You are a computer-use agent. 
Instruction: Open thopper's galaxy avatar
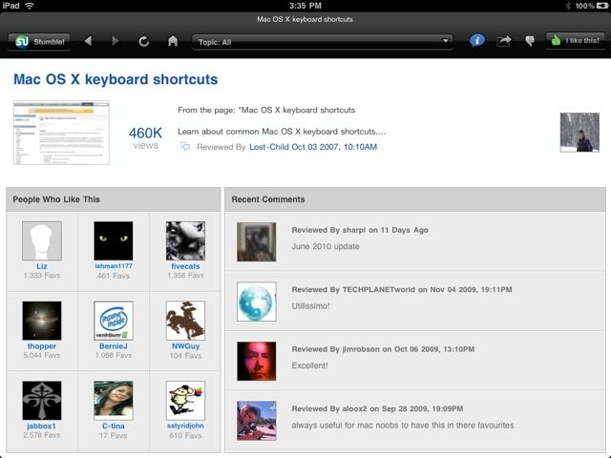[x=42, y=321]
